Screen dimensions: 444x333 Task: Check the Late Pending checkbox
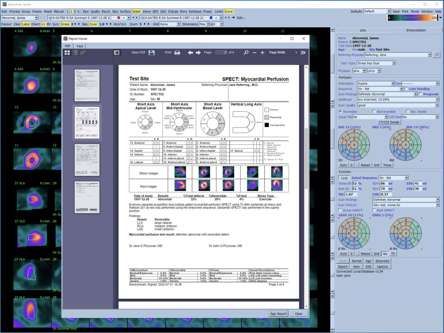[x=406, y=89]
